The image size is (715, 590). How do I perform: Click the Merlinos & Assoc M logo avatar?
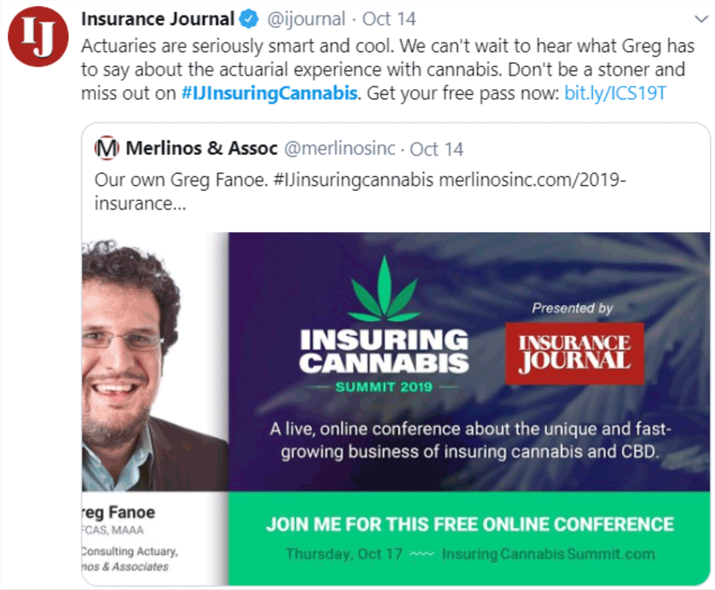tap(106, 148)
